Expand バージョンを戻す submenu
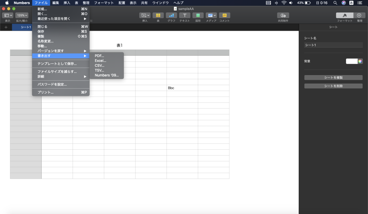 [x=61, y=51]
